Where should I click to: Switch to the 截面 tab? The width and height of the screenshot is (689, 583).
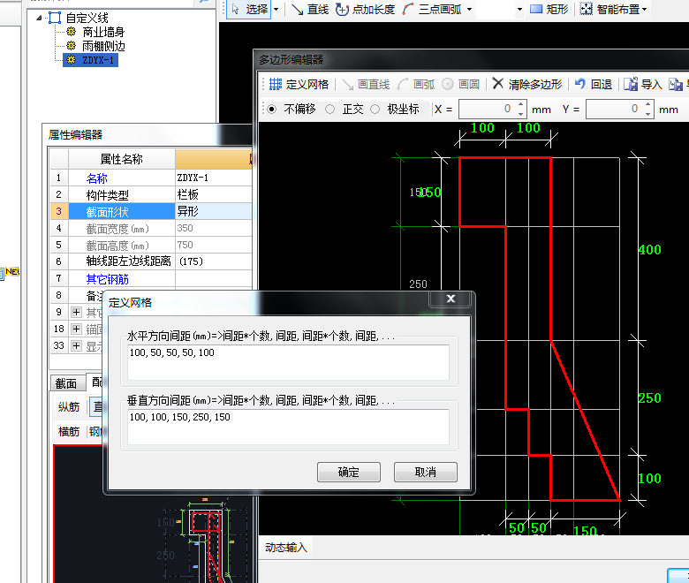point(66,383)
